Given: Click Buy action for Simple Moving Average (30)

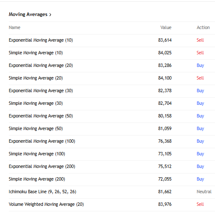Looking at the screenshot, I should pos(200,103).
